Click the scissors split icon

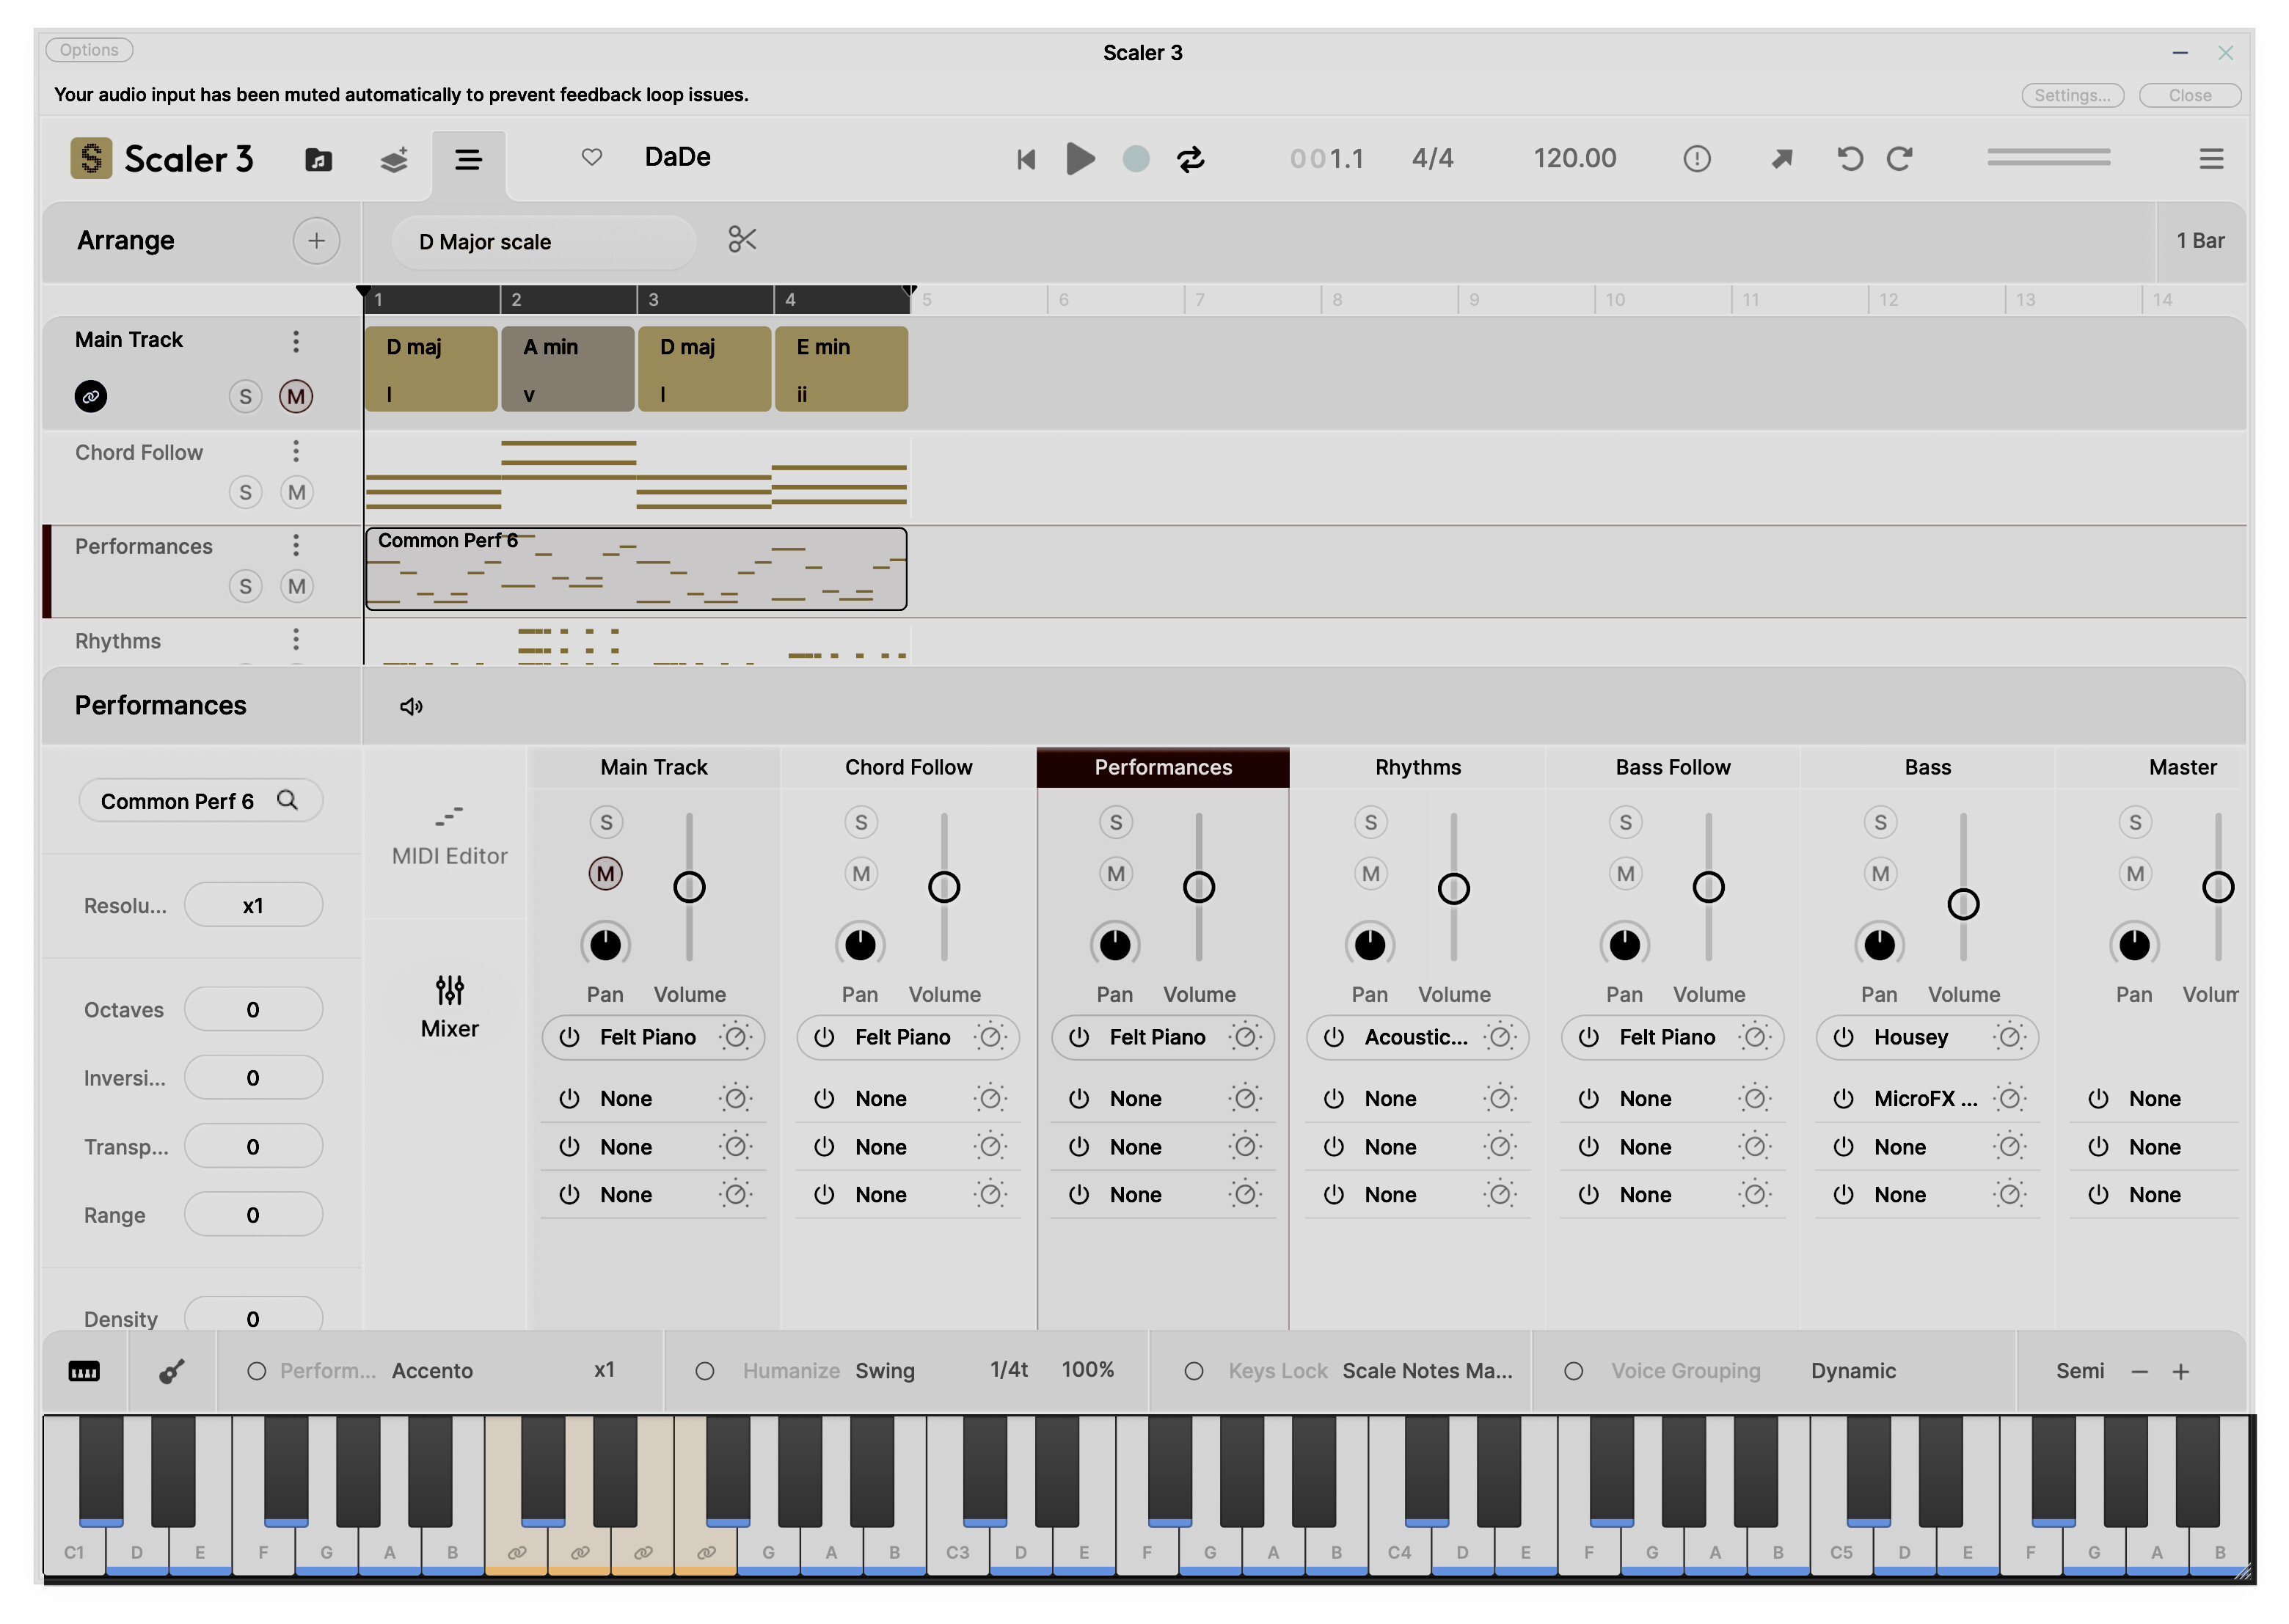741,240
